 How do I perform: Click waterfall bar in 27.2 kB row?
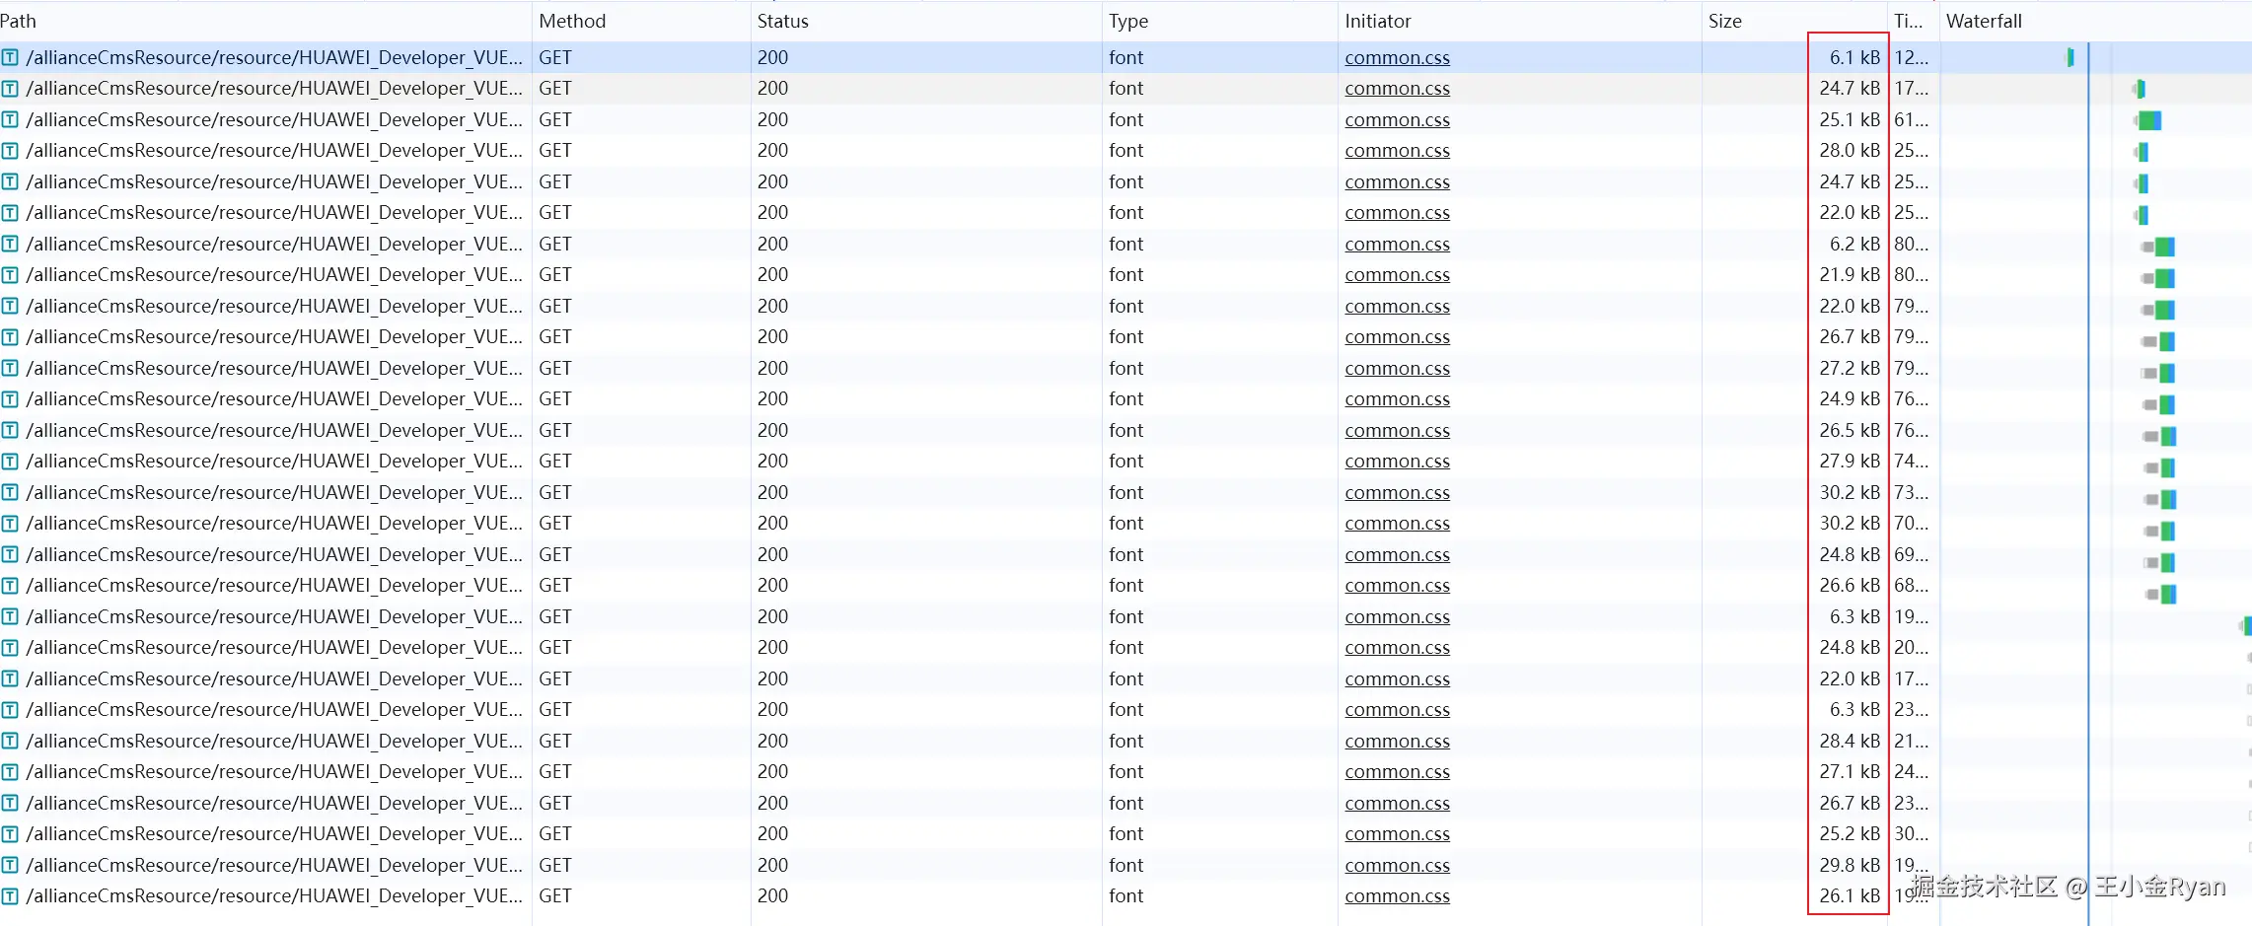pos(2159,373)
